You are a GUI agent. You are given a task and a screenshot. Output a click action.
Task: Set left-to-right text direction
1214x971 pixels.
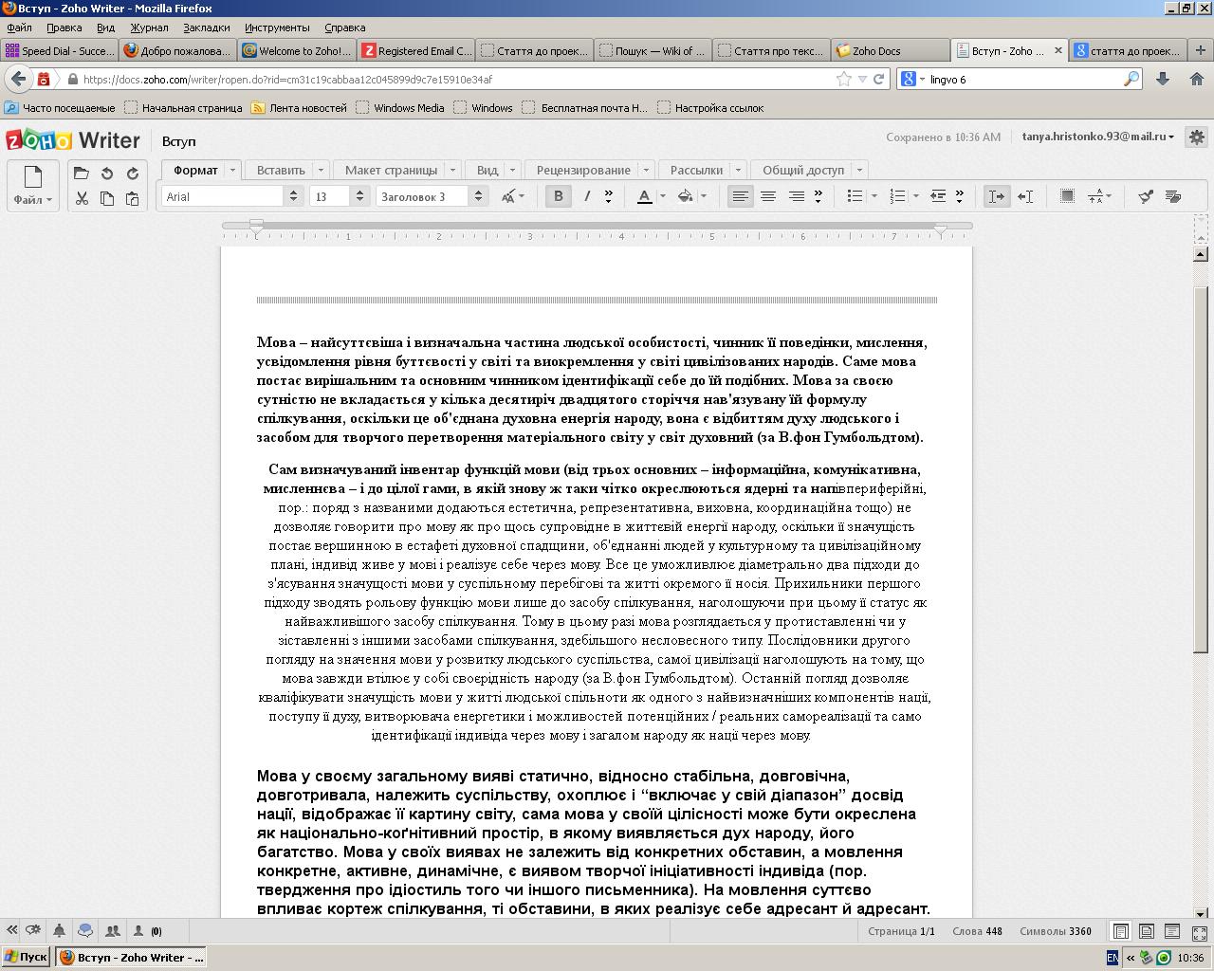pos(997,196)
